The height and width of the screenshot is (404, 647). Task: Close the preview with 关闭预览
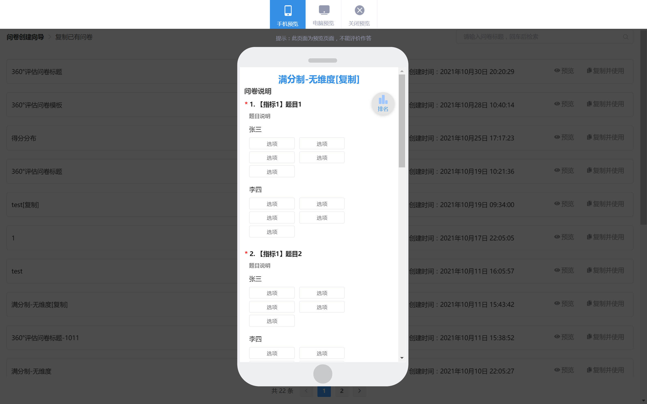tap(359, 14)
